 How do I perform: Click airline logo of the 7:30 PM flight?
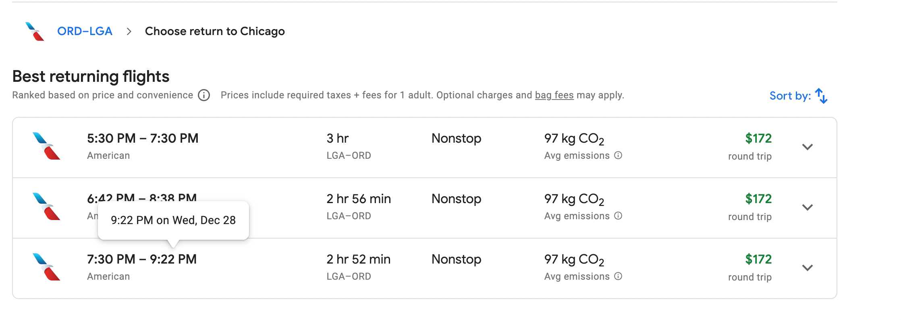(x=46, y=267)
